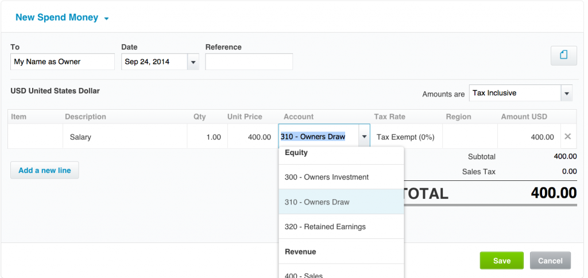The width and height of the screenshot is (588, 278).
Task: Click the bold TOTAL amount 400.00
Action: coord(554,193)
